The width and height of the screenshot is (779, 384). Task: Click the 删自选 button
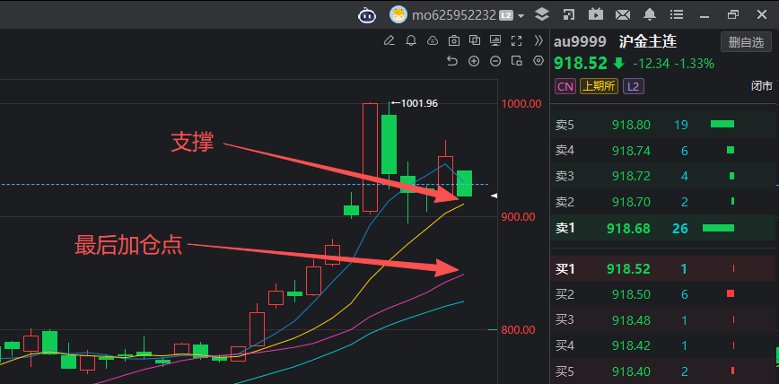coord(746,42)
